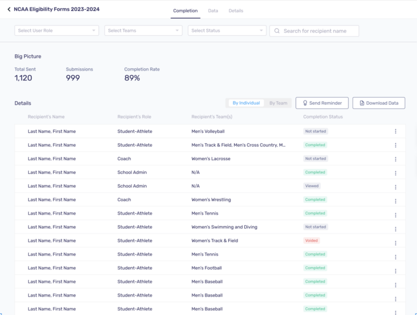Click the back arrow beside NCAA Eligibility Forms
This screenshot has height=315, width=417.
[9, 10]
